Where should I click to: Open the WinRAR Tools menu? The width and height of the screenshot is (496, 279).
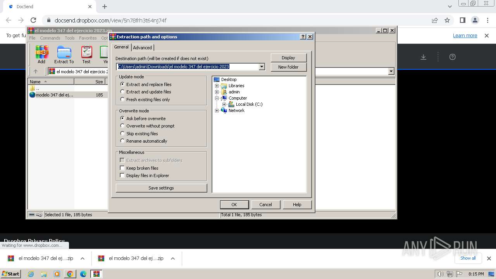pyautogui.click(x=70, y=38)
